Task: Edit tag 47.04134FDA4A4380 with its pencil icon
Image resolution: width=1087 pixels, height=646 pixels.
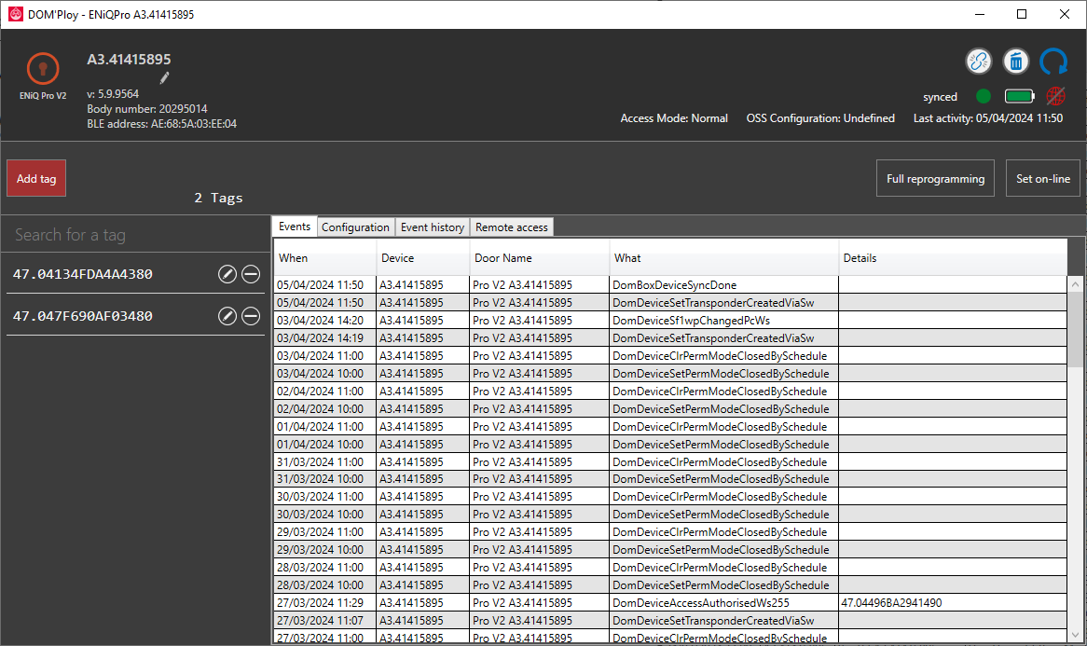Action: pos(227,274)
